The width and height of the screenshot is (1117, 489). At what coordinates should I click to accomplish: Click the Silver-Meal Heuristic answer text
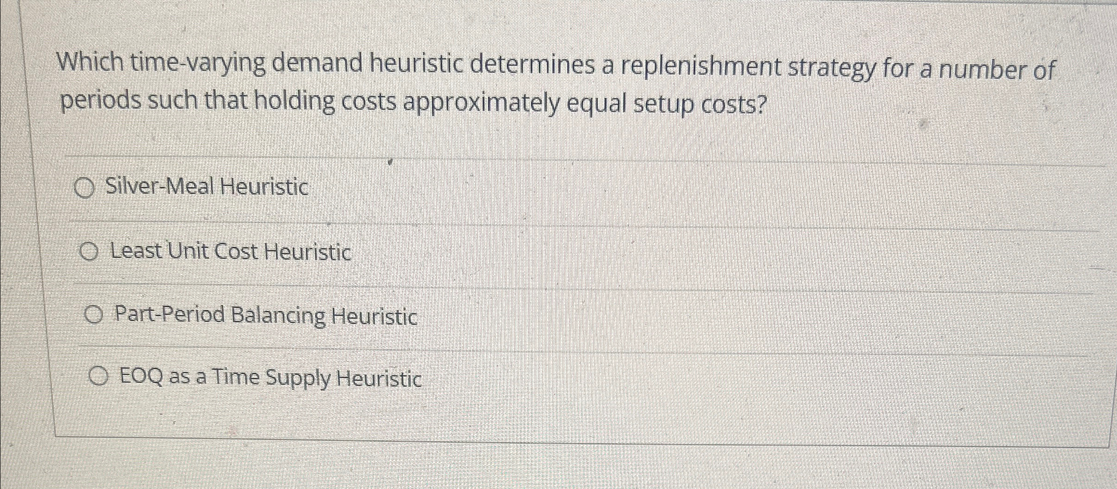pos(205,187)
